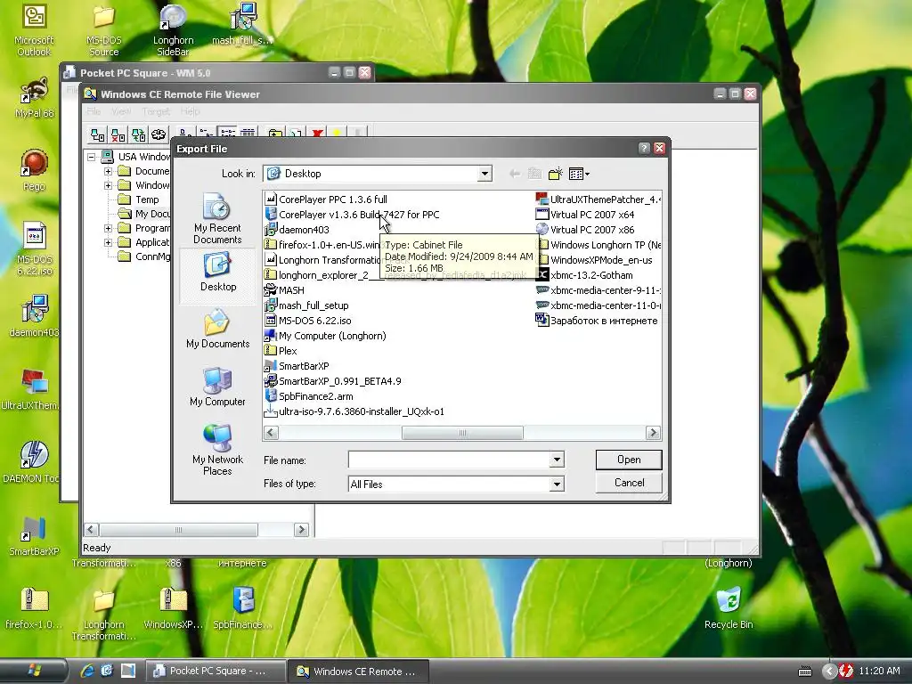Click the Details view toolbar icon
The height and width of the screenshot is (684, 912).
click(248, 134)
